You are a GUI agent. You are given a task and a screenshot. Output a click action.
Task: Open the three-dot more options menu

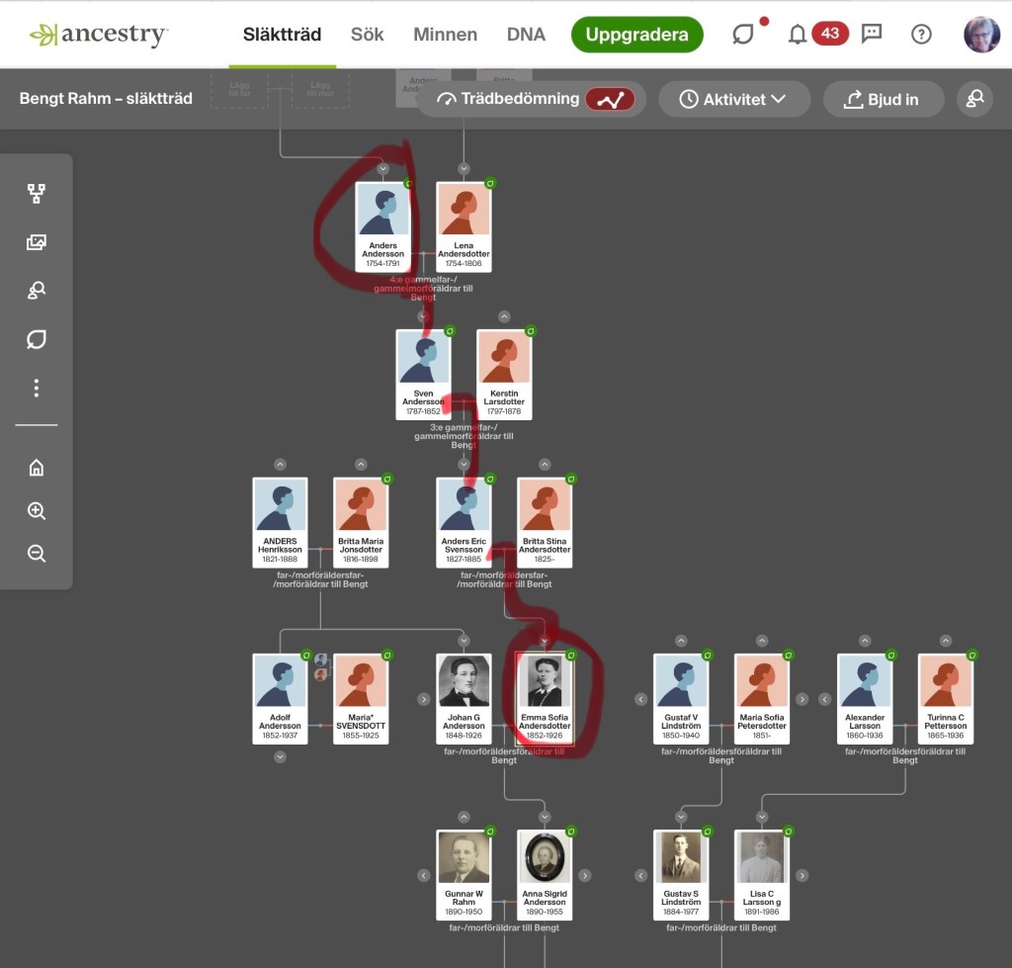[x=37, y=388]
